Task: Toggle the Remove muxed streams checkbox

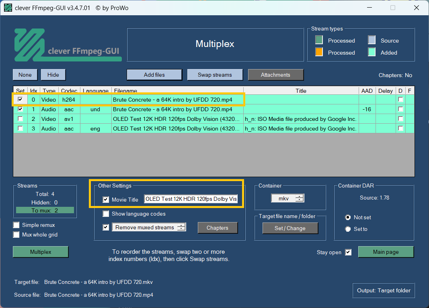Action: 106,227
